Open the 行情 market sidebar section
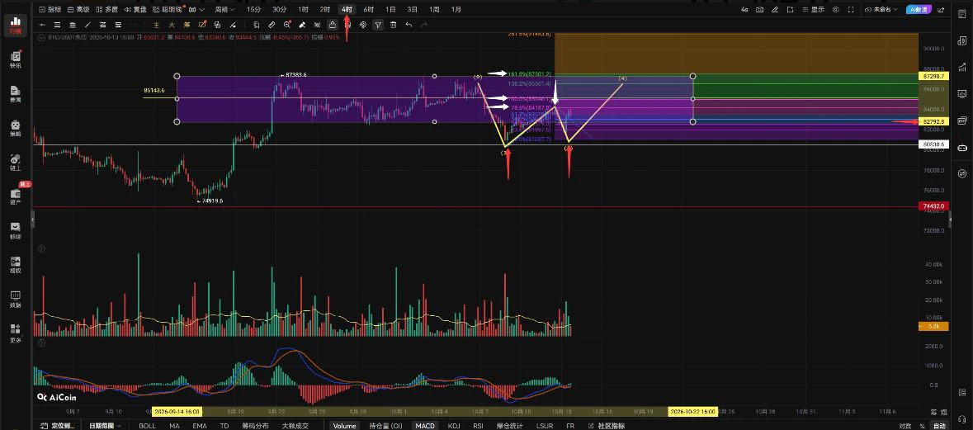This screenshot has width=973, height=430. (16, 25)
